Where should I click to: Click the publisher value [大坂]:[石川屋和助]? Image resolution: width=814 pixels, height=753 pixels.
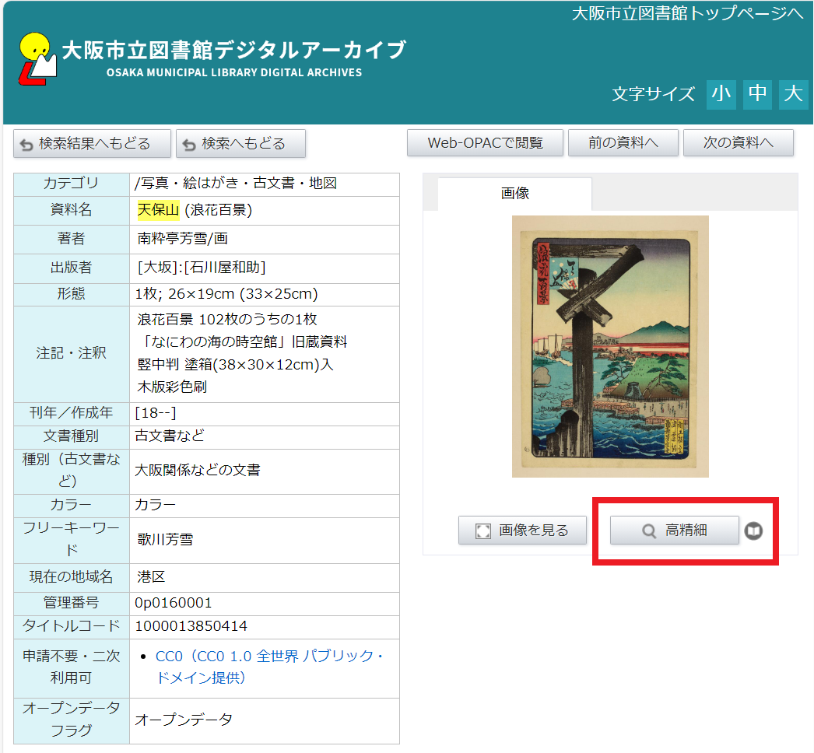[x=202, y=268]
